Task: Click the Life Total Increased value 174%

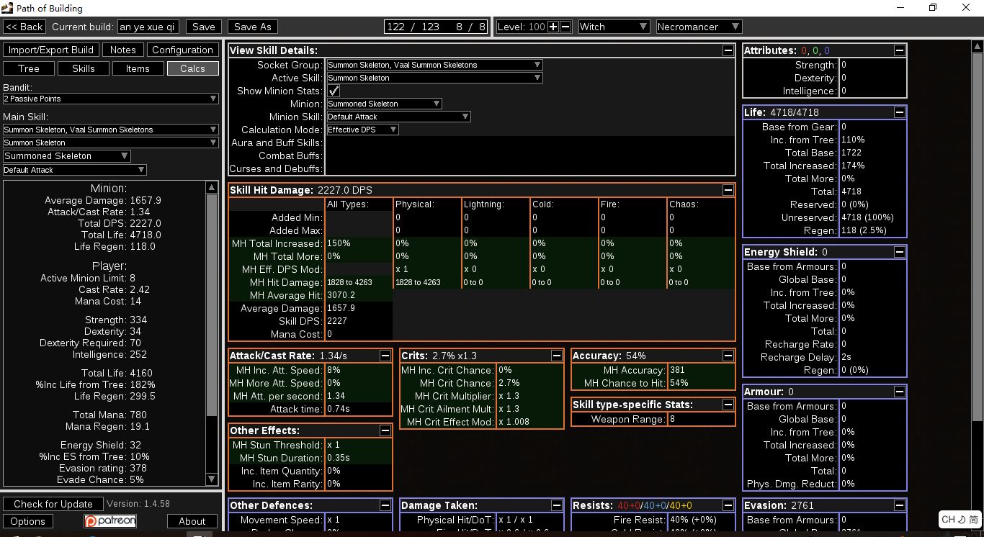Action: coord(853,166)
